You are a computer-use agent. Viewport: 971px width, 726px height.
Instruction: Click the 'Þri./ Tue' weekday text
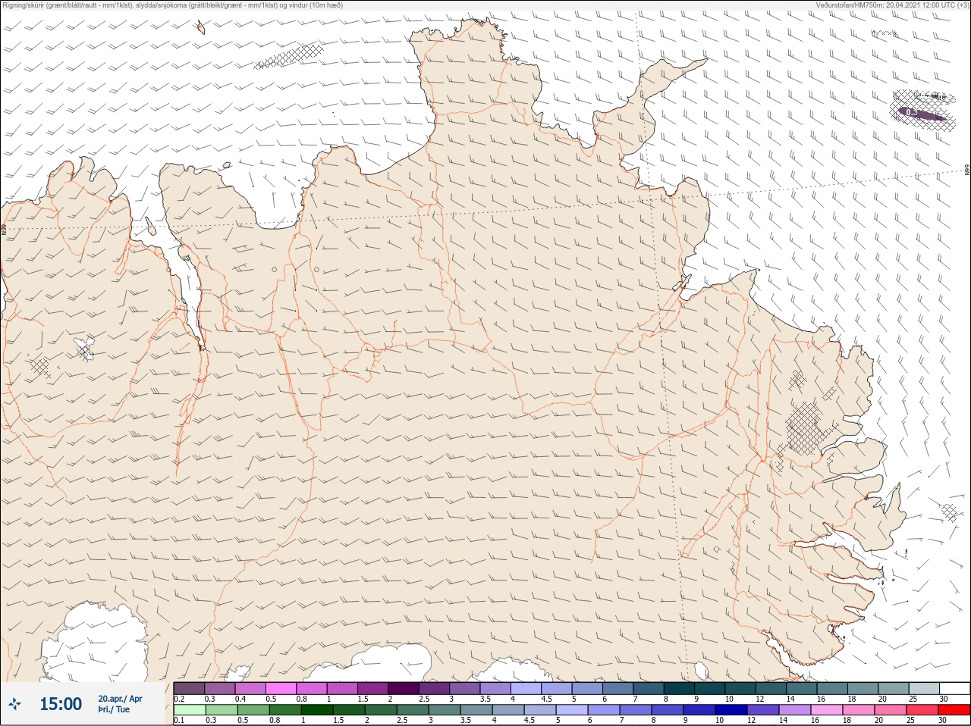click(114, 710)
